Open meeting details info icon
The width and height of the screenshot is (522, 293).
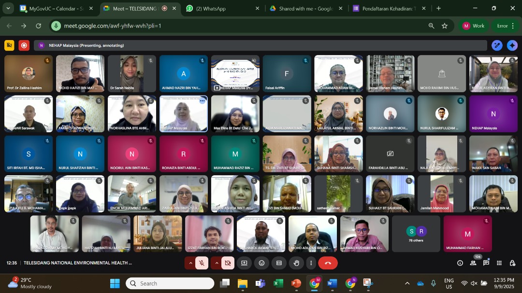coord(460,263)
